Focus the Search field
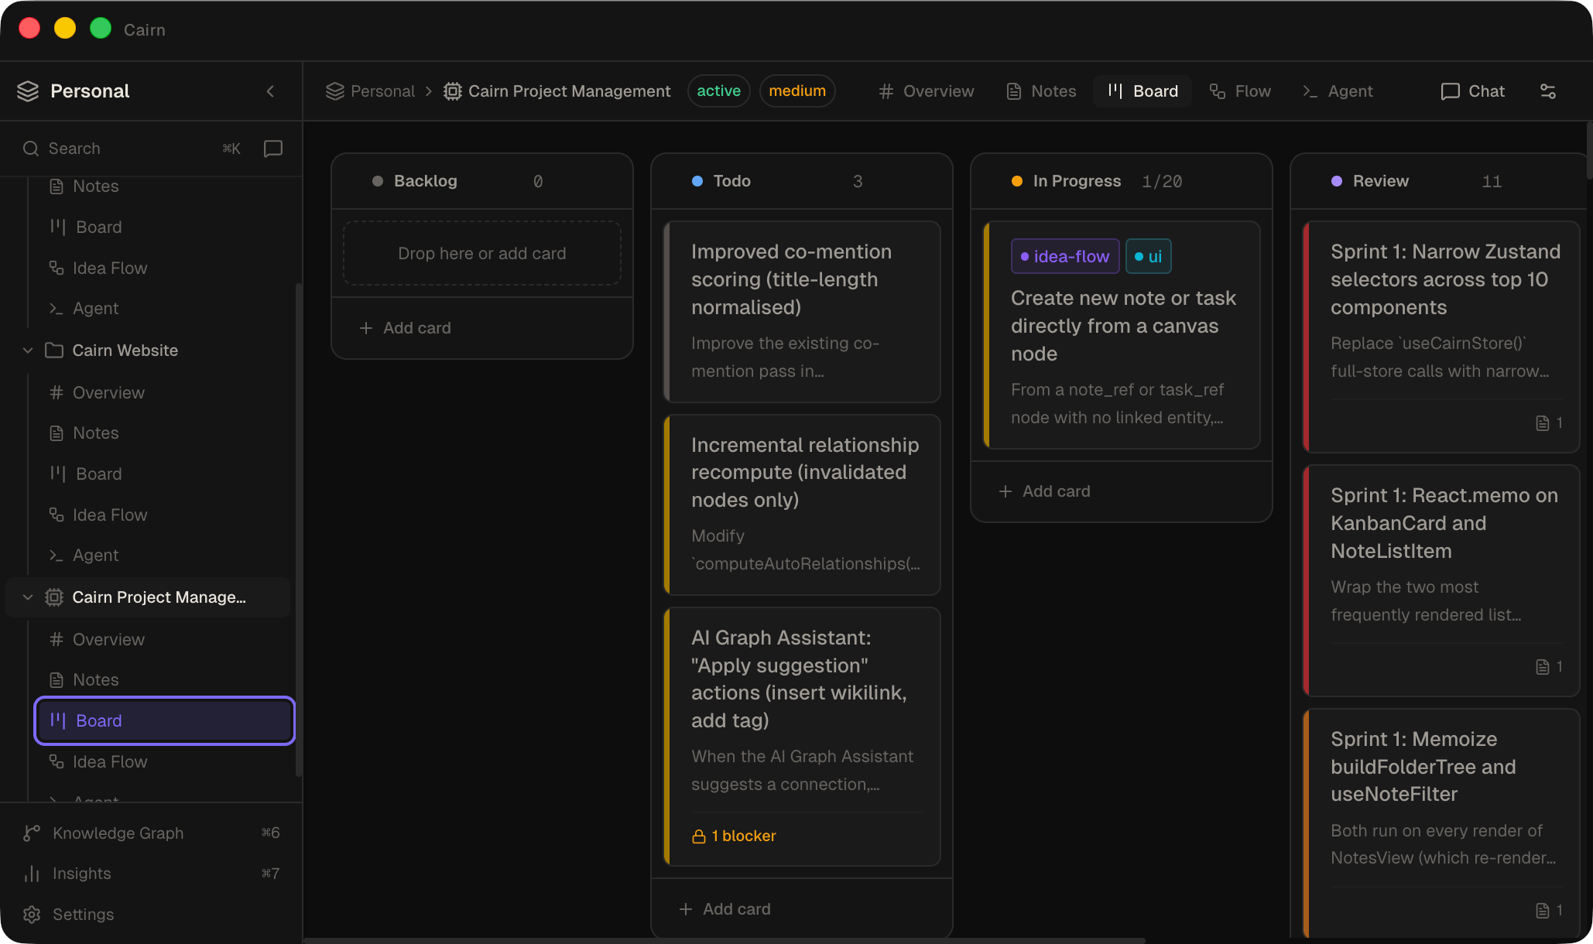The width and height of the screenshot is (1593, 944). [132, 149]
